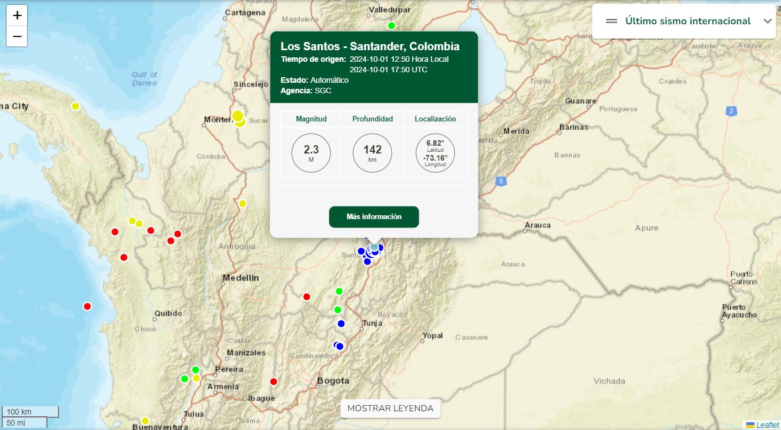
Task: Click the large yellow marker near Montería
Action: tap(238, 116)
